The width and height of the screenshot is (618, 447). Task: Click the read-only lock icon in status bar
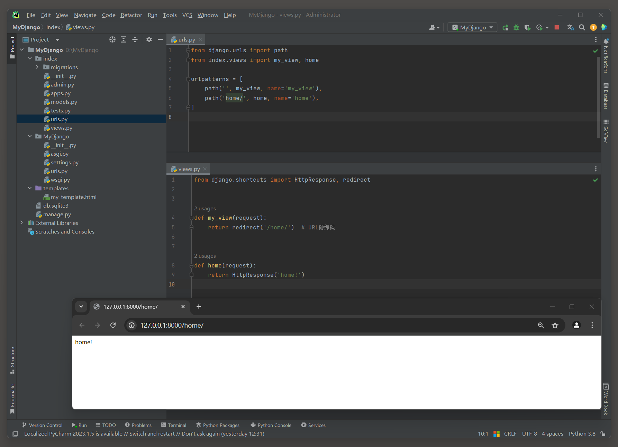[603, 434]
